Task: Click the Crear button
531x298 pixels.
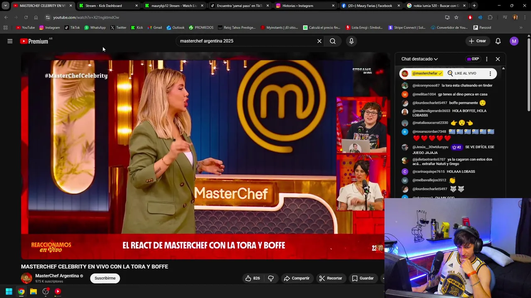Action: pos(477,41)
